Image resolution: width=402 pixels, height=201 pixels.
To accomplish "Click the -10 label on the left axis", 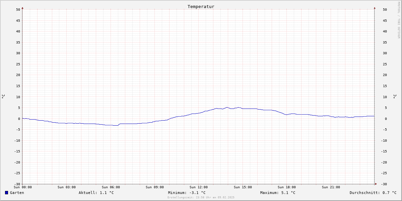I will coord(17,140).
